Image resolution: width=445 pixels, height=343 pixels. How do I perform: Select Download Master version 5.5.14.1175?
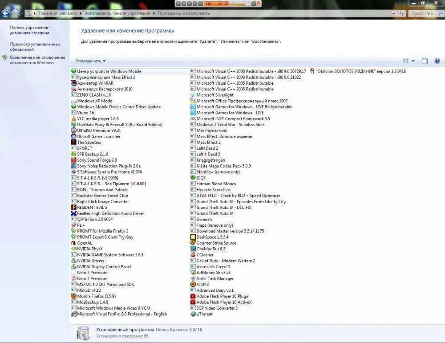point(227,231)
